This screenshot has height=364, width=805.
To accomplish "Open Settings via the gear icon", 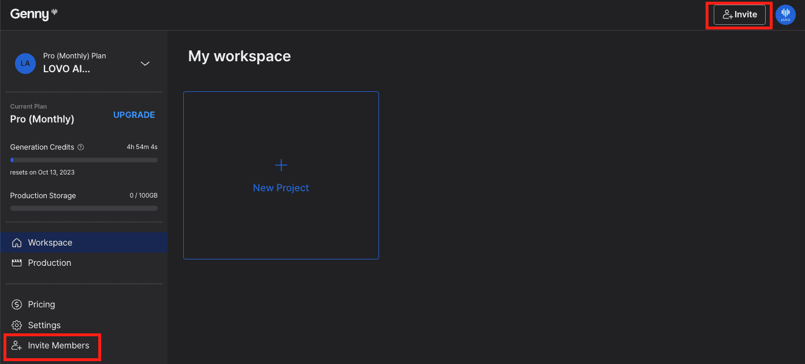I will pos(17,325).
